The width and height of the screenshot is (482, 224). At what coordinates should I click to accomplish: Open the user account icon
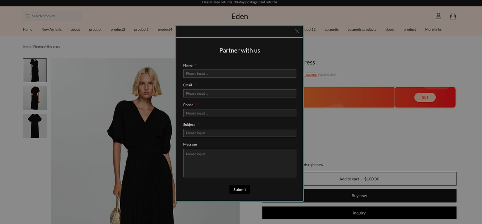pos(438,16)
